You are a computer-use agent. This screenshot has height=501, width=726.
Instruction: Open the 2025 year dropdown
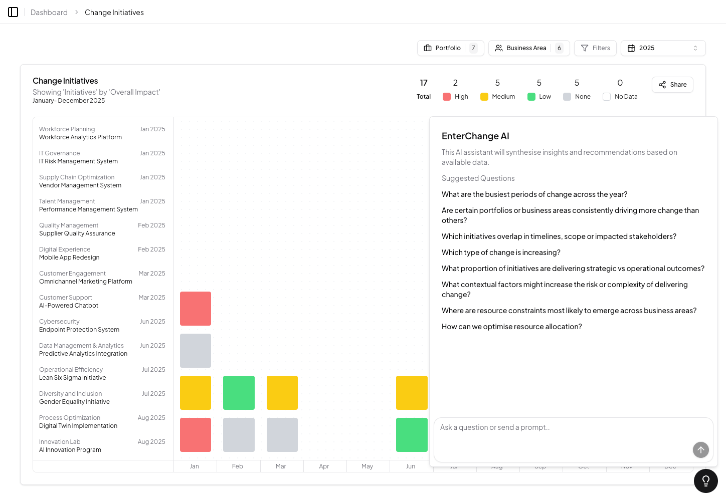663,48
